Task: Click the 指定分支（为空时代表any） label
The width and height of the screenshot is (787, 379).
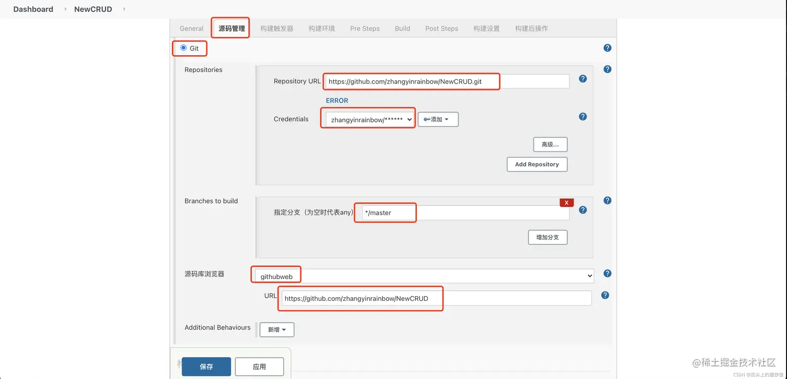Action: [x=314, y=212]
